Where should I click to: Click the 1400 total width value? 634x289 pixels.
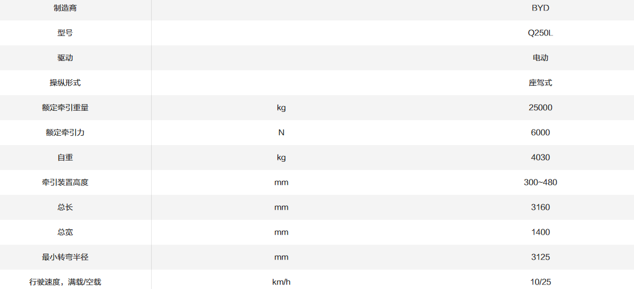coord(540,233)
